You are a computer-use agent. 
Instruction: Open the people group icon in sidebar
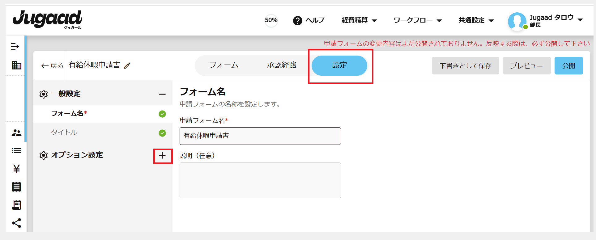click(16, 133)
